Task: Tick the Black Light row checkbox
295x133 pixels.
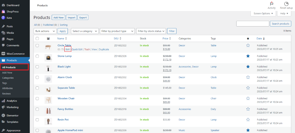Action: point(37,67)
